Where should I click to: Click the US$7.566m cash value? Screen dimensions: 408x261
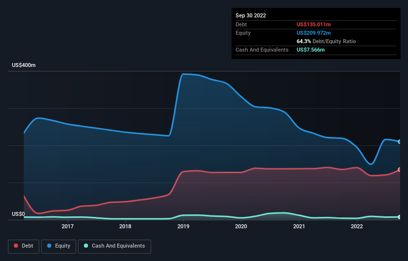tap(311, 50)
